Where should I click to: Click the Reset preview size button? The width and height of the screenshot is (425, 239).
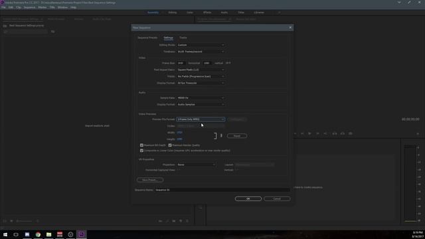pyautogui.click(x=237, y=135)
